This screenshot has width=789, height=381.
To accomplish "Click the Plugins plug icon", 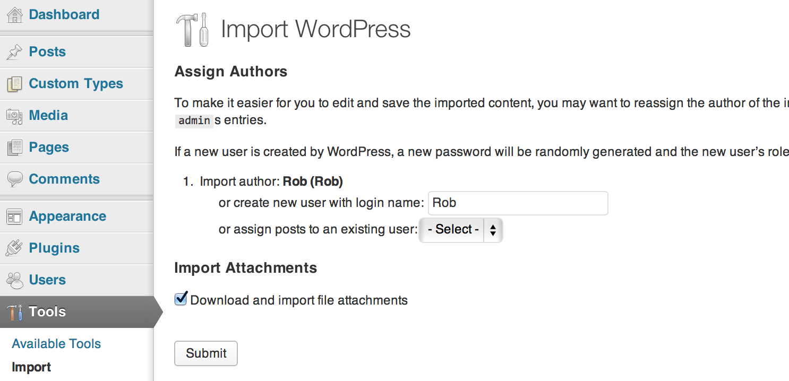I will tap(14, 248).
